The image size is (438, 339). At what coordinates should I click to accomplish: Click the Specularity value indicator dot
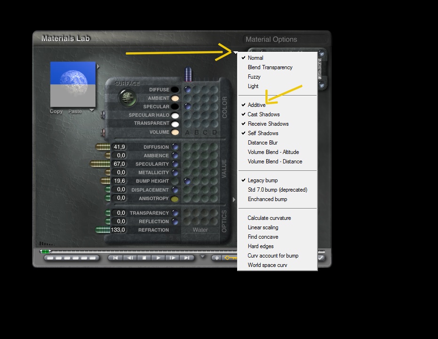pyautogui.click(x=175, y=164)
